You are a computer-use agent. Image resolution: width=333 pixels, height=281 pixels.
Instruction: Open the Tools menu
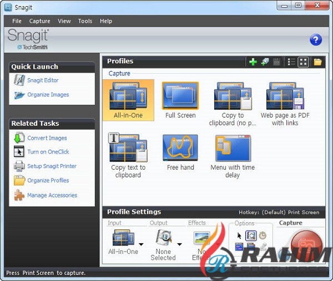tap(85, 21)
